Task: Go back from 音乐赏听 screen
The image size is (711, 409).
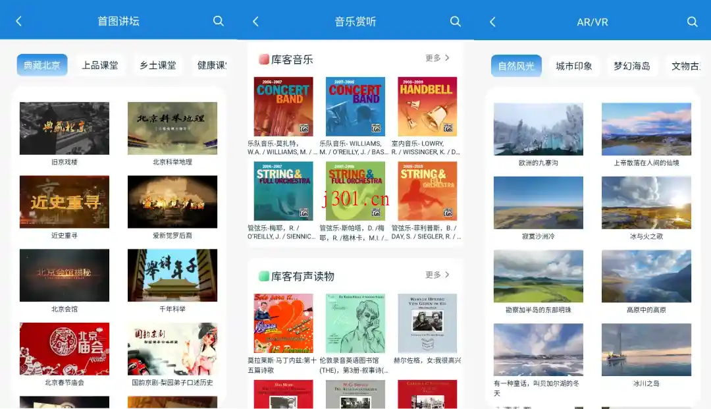Action: (x=255, y=21)
